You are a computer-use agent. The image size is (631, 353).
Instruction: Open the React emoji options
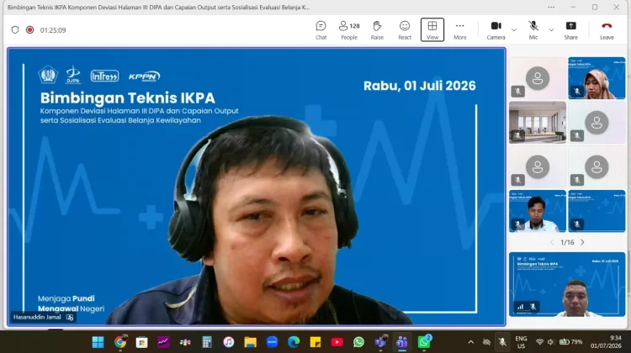point(405,30)
